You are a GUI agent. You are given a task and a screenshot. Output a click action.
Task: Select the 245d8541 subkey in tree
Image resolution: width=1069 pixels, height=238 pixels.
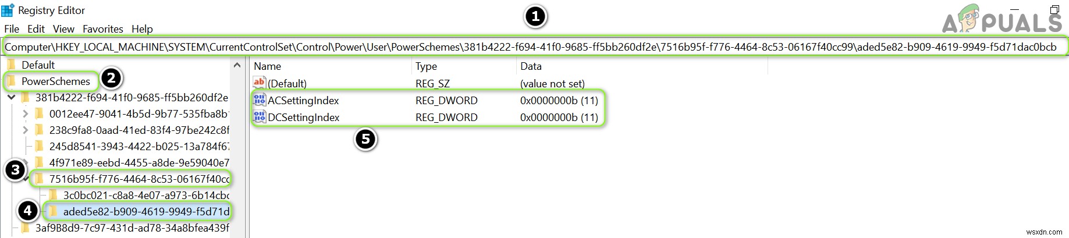(x=138, y=147)
